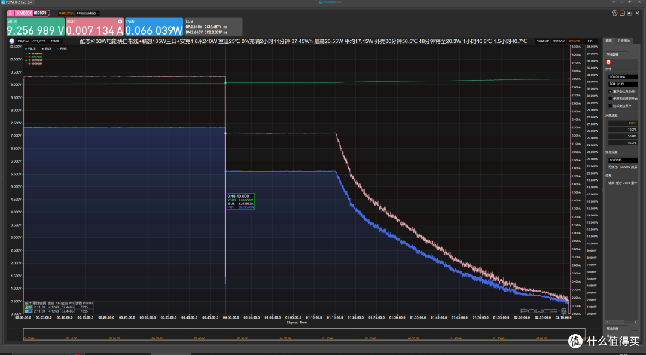646x355 pixels.
Task: Click the 3.300A current axis label
Action: (x=576, y=47)
